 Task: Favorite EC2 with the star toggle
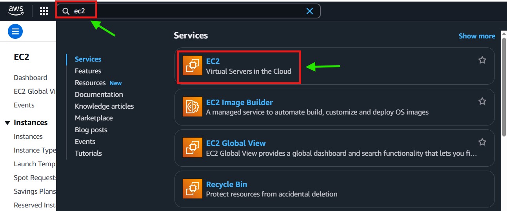[482, 60]
